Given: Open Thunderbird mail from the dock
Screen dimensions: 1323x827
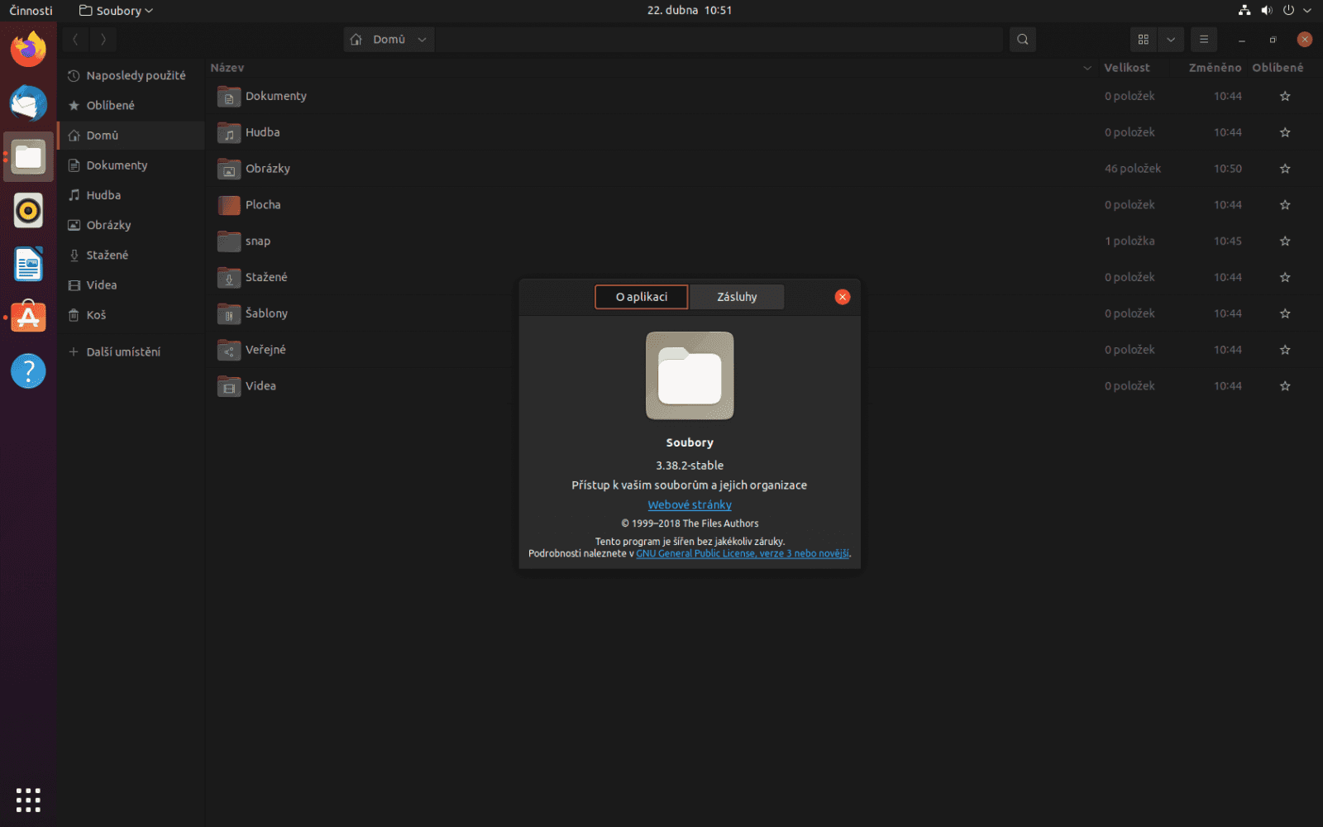Looking at the screenshot, I should click(28, 103).
